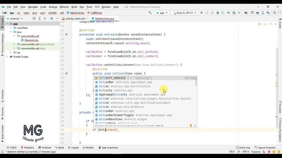Click Attach Debugger to Android Process icon
This screenshot has height=158, width=282.
point(234,13)
